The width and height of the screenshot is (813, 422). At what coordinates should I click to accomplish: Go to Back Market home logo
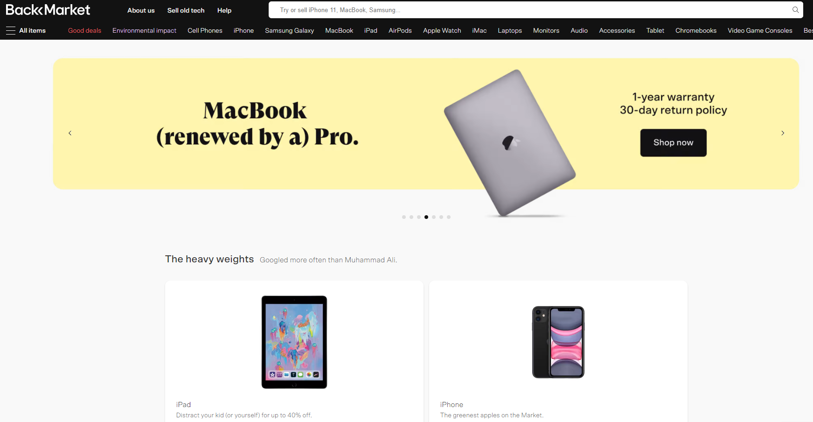[48, 10]
